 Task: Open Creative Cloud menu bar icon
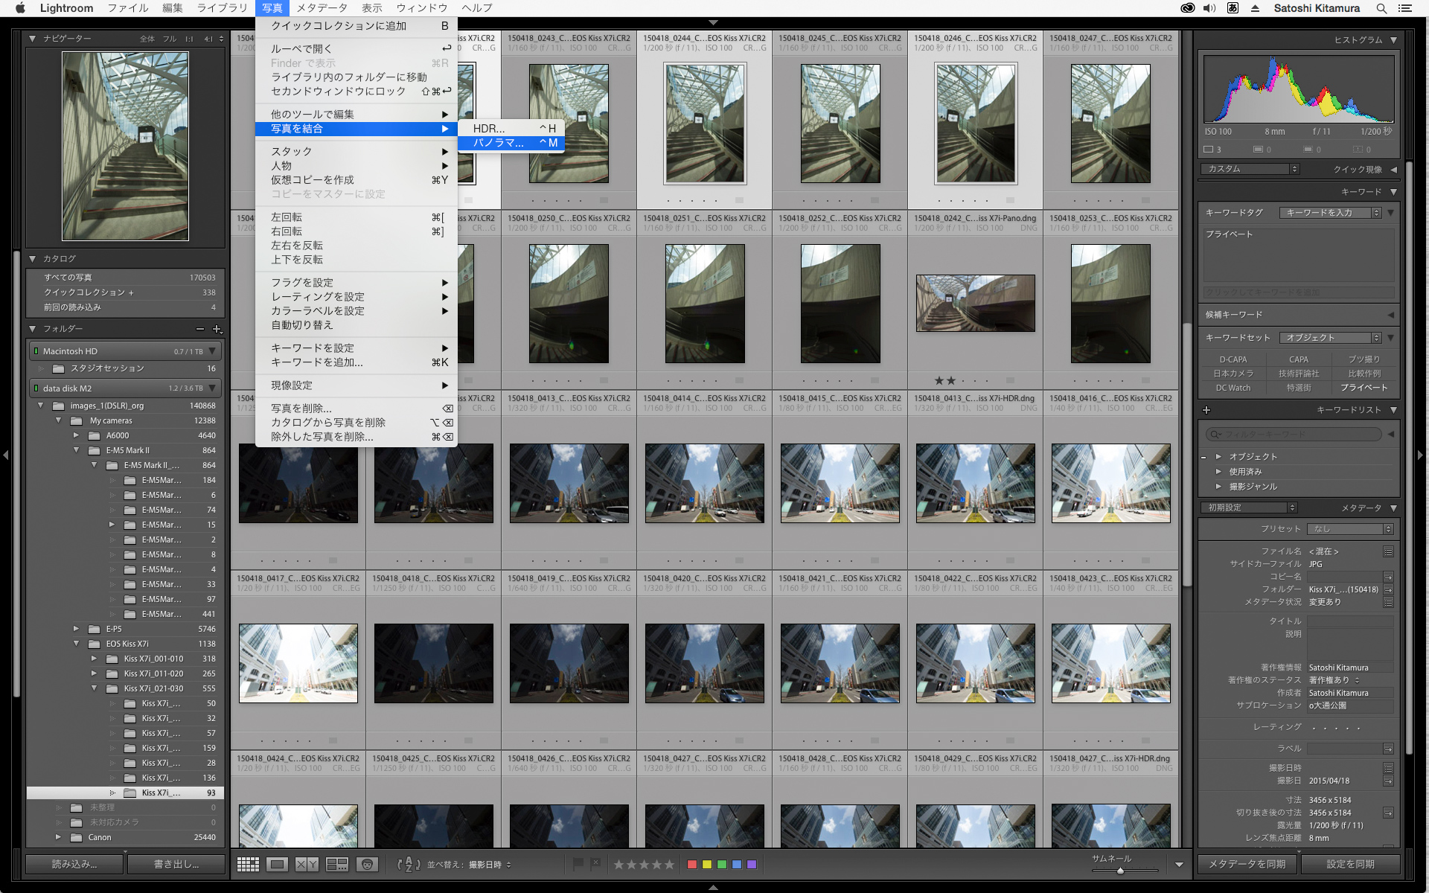pos(1188,8)
